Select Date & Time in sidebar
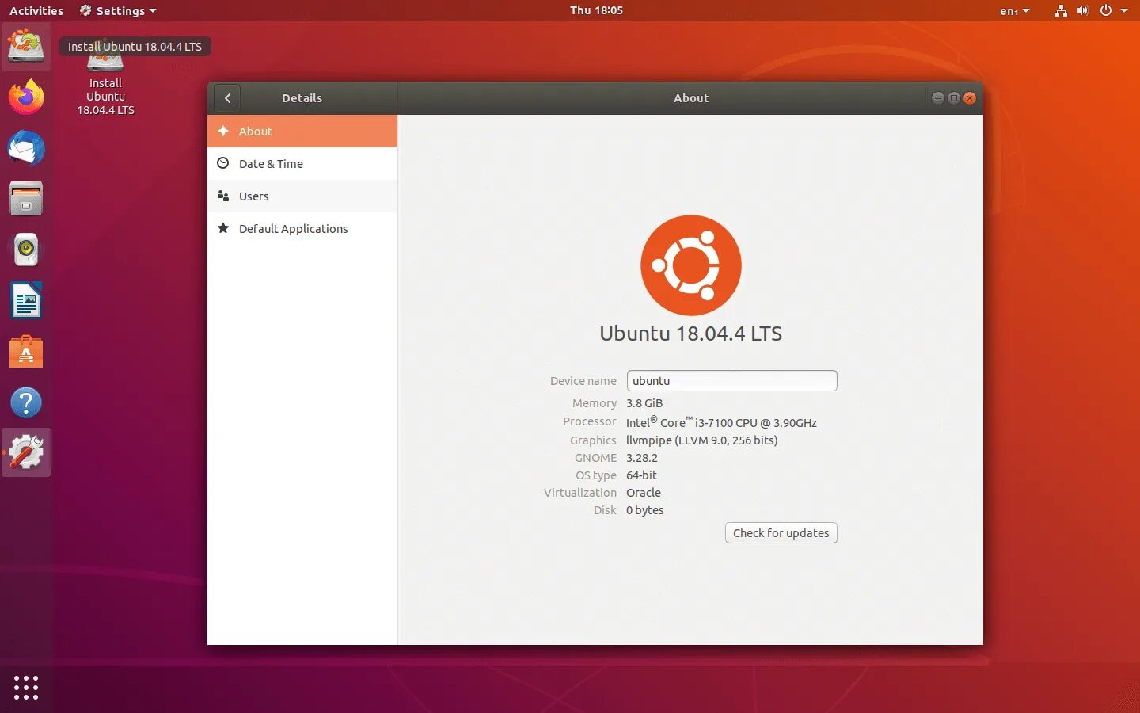This screenshot has width=1140, height=713. pos(302,164)
